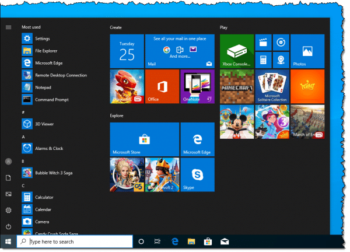Click the Windows Start button
This screenshot has height=252, width=350.
point(8,242)
